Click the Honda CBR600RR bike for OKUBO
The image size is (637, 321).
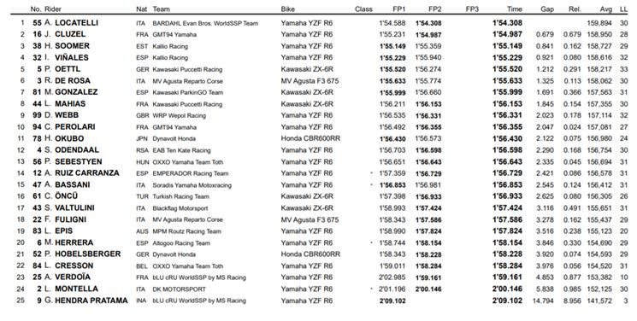click(310, 138)
